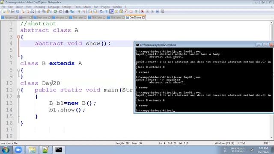Open the Encoding menu

40,7
